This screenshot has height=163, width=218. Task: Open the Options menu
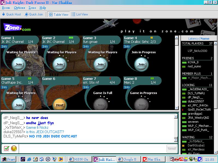pyautogui.click(x=19, y=8)
